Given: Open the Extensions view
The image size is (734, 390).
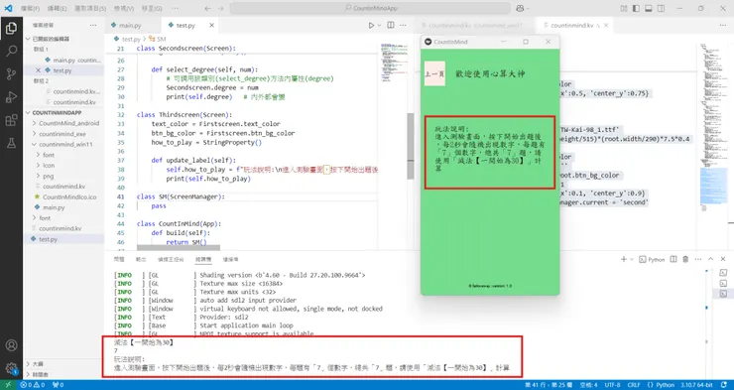Looking at the screenshot, I should pyautogui.click(x=11, y=120).
